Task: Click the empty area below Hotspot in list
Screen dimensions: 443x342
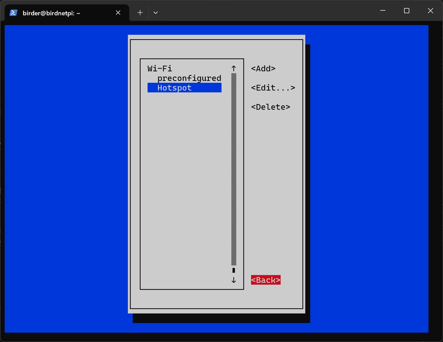Action: click(184, 182)
